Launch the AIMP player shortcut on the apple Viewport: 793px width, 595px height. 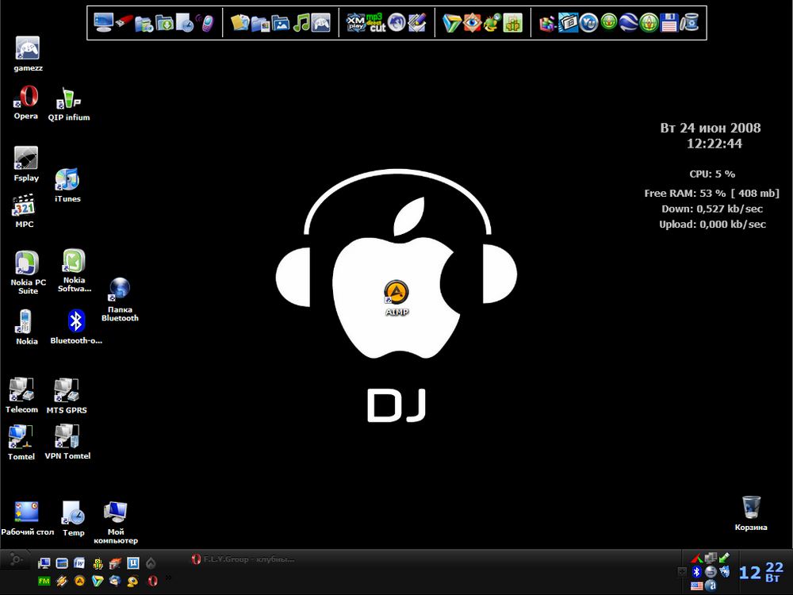pyautogui.click(x=396, y=298)
